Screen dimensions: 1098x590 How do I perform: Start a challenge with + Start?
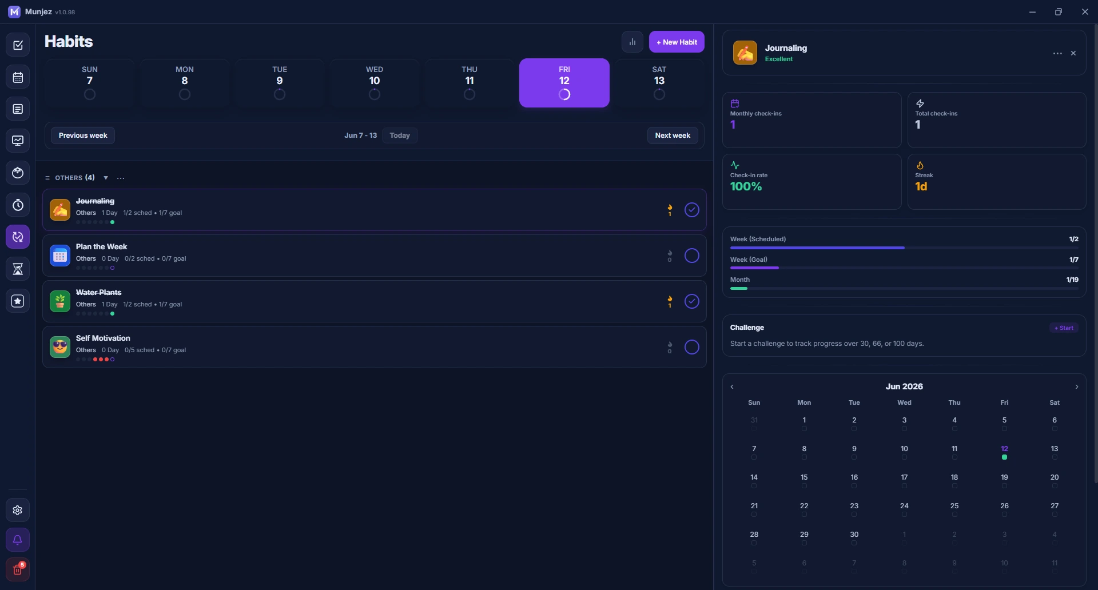point(1064,328)
